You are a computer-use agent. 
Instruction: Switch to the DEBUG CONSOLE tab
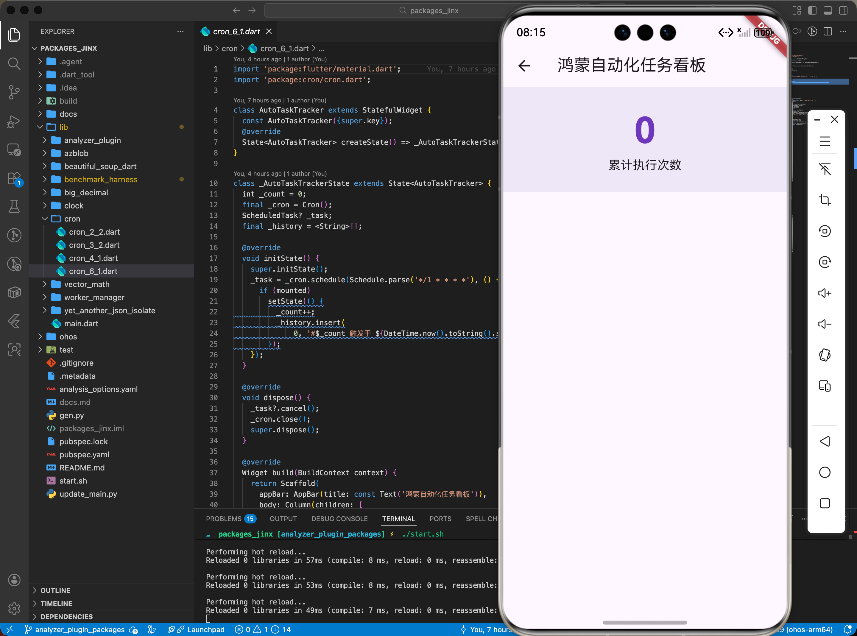339,519
